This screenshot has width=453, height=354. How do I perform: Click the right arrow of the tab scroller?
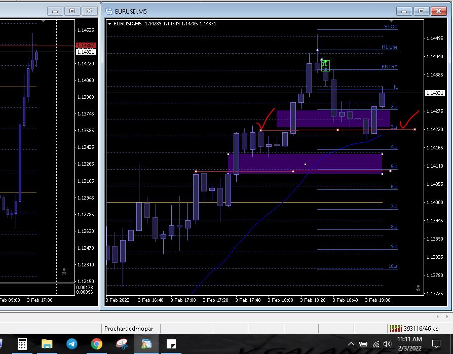[x=447, y=317]
